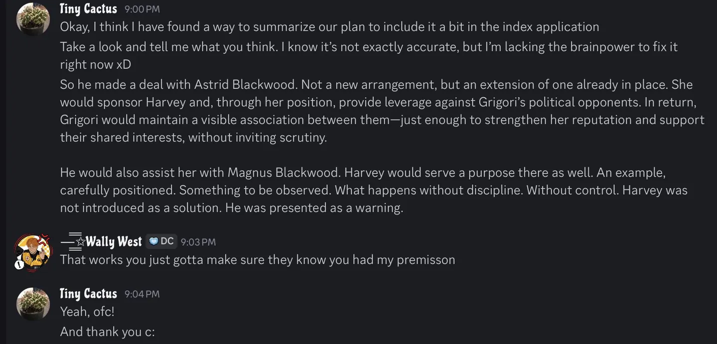Open the DC server tag badge
The image size is (717, 344).
[x=161, y=241]
